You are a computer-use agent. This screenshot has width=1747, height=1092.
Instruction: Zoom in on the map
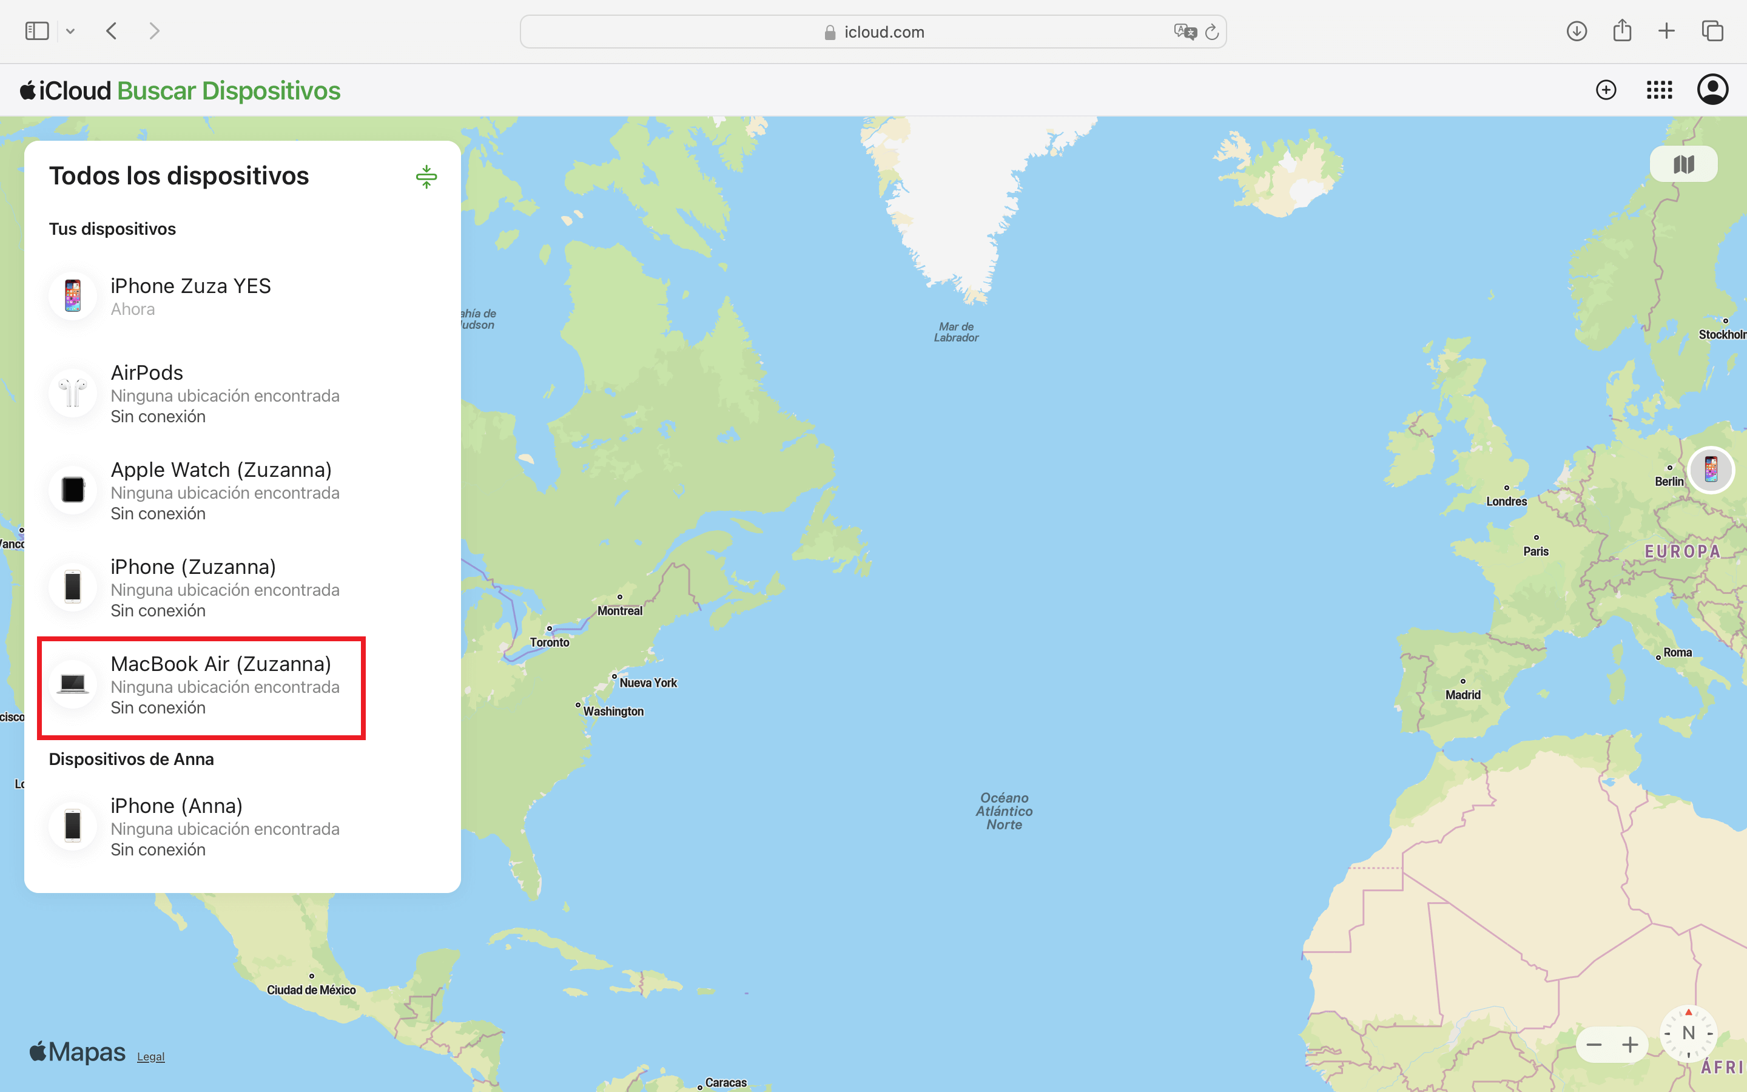1630,1045
